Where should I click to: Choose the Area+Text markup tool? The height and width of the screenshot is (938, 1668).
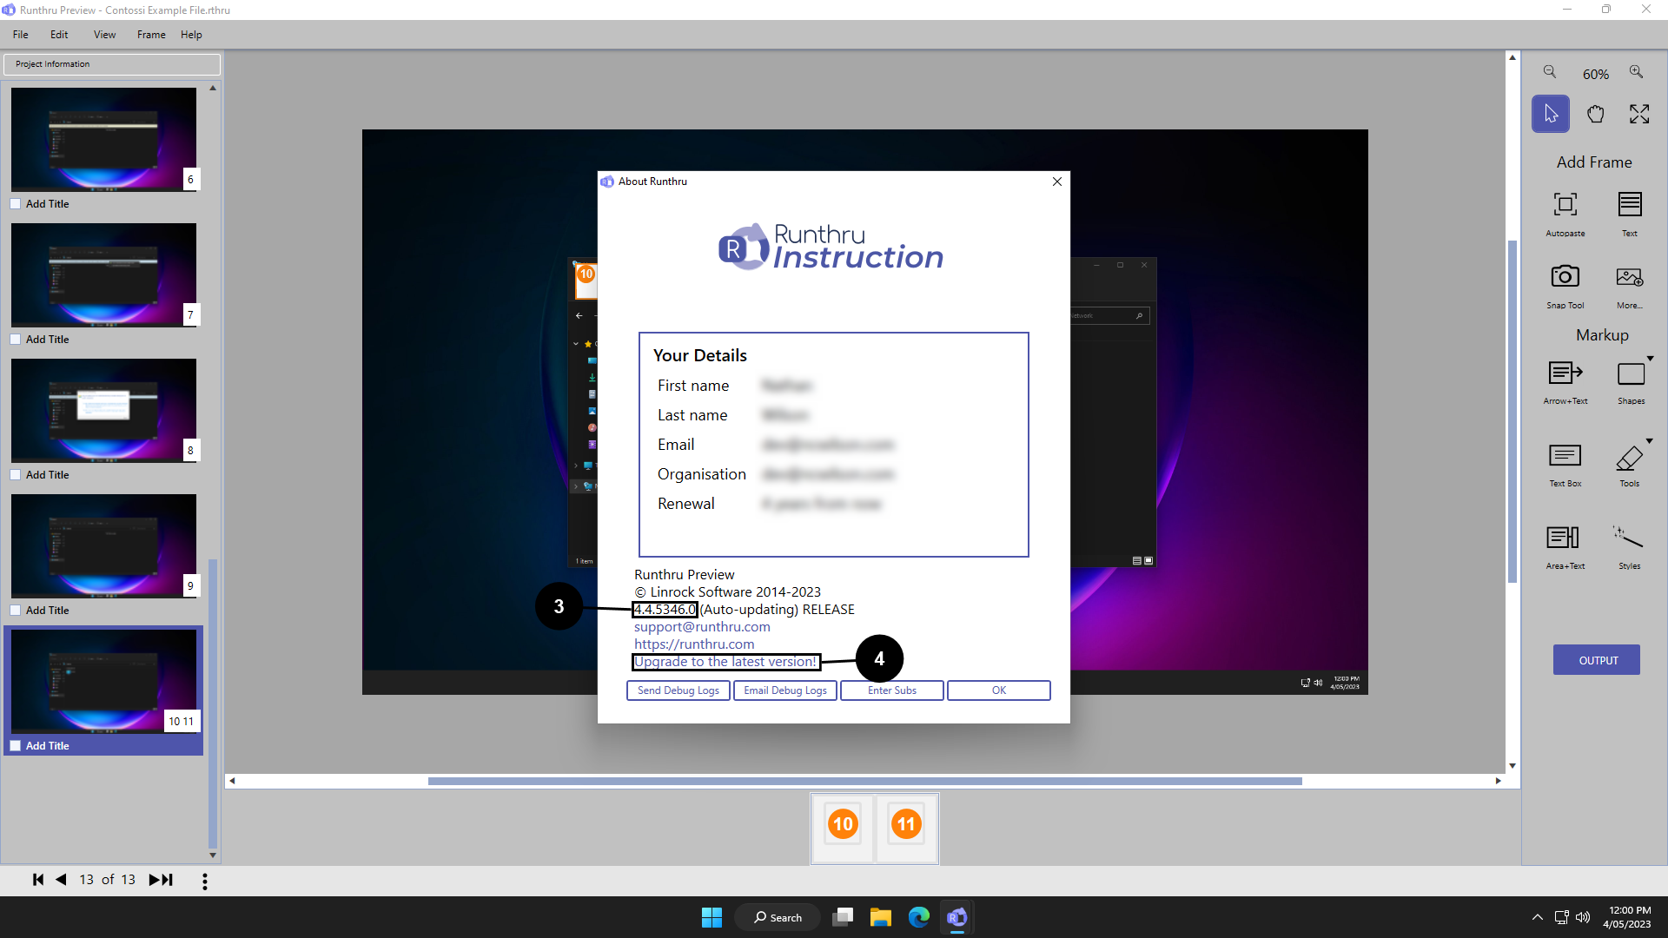(x=1565, y=538)
